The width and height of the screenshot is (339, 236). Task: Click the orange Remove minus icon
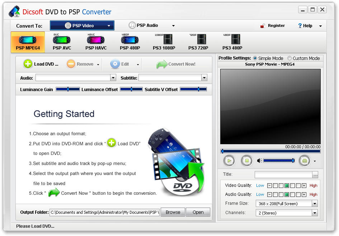coord(71,64)
